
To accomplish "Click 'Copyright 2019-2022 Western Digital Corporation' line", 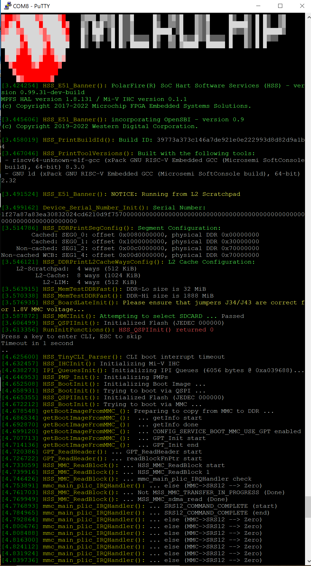I will coord(100,126).
